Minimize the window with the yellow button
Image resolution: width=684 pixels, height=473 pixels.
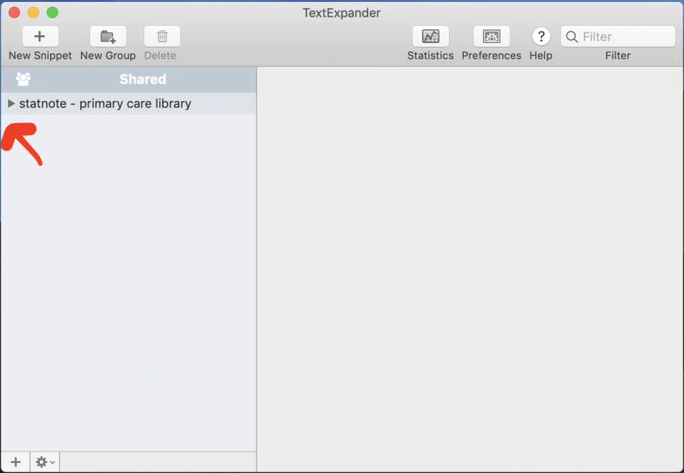33,13
